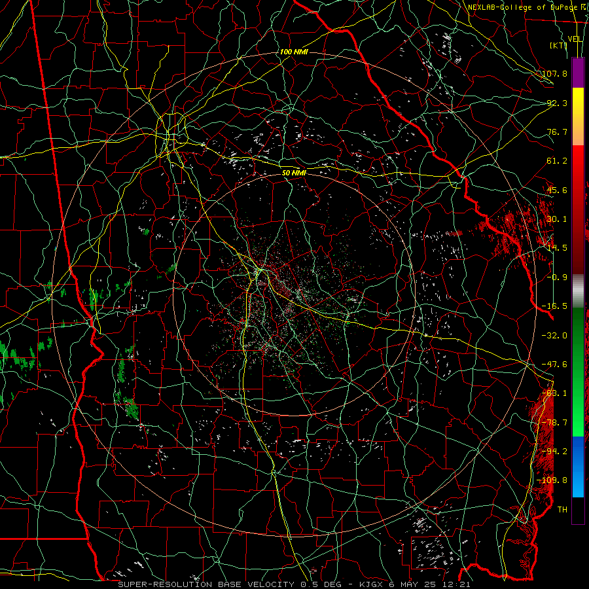Select the -109.8 velocity scale value
589x589 pixels.
coord(552,480)
